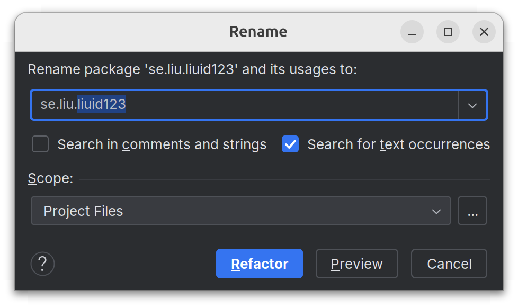Click the 'Search in comments and strings' label
The image size is (518, 308).
162,144
